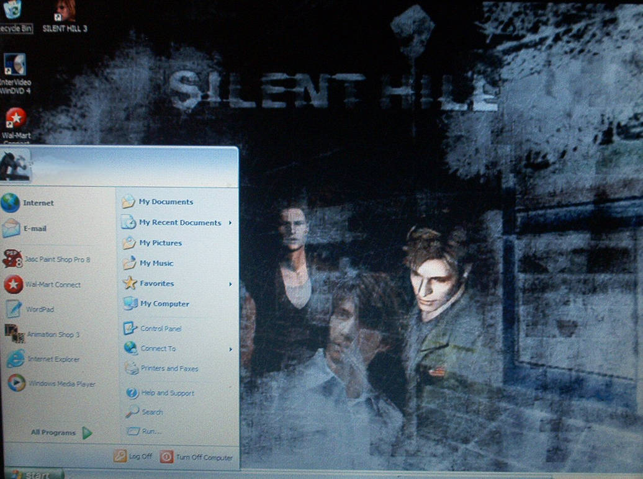Click Wal-Mart Connect star icon in Start menu
This screenshot has width=643, height=479.
[14, 284]
